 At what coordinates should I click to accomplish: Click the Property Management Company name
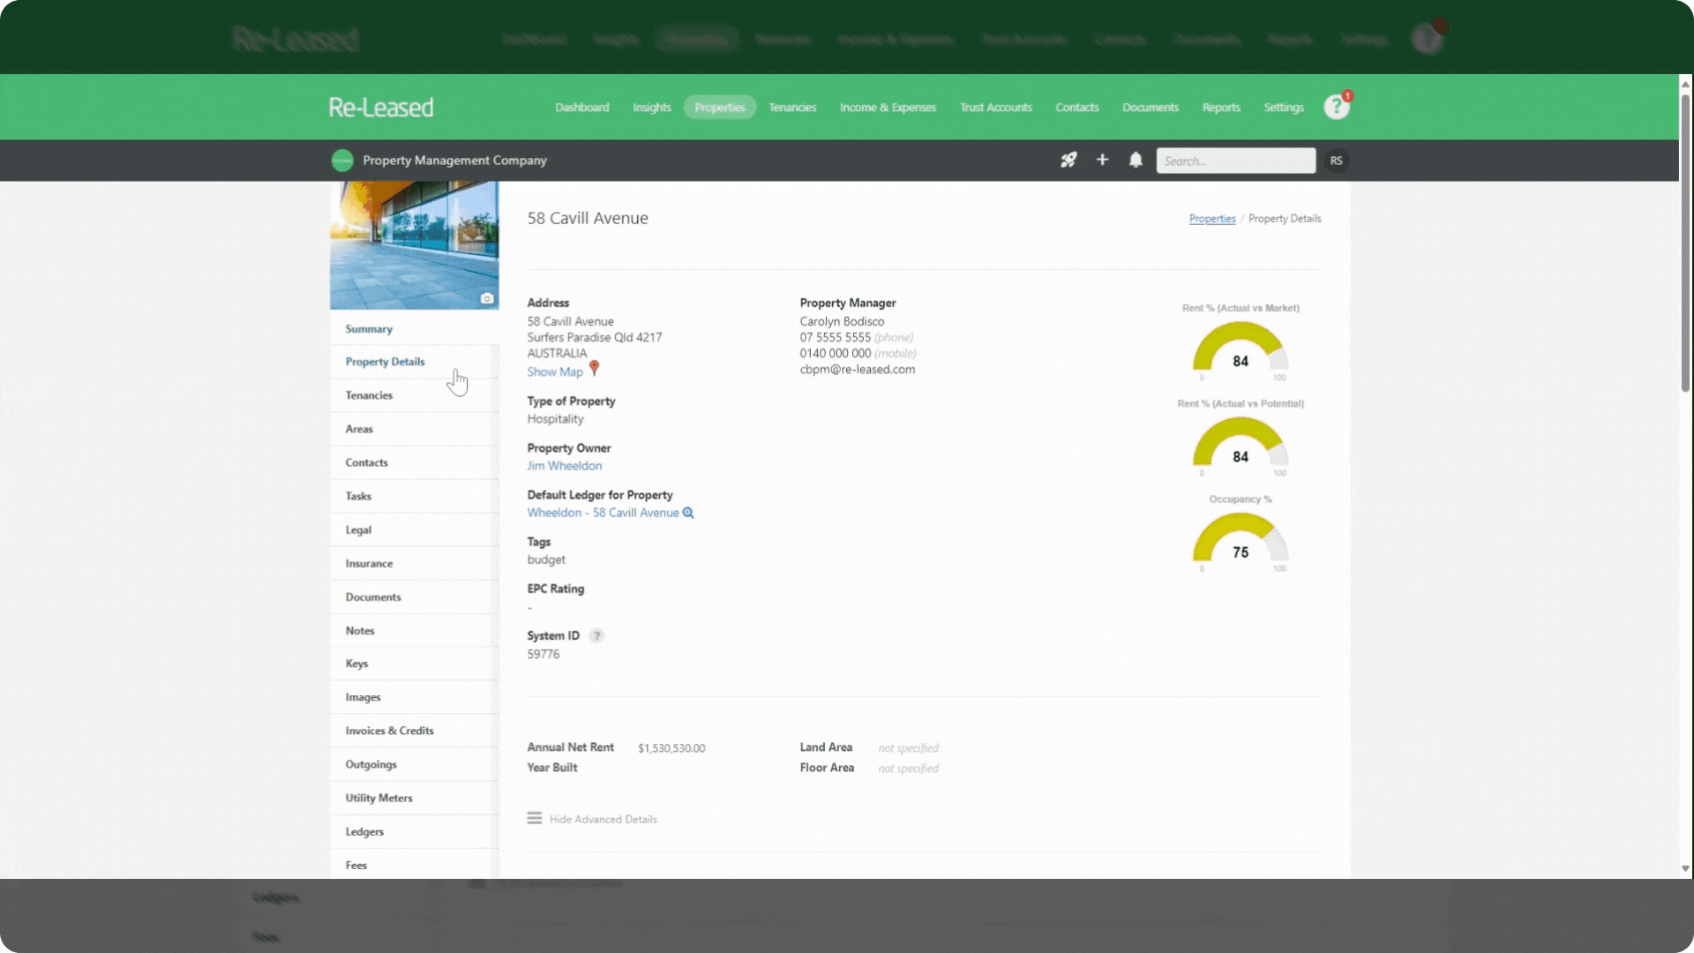[454, 161]
